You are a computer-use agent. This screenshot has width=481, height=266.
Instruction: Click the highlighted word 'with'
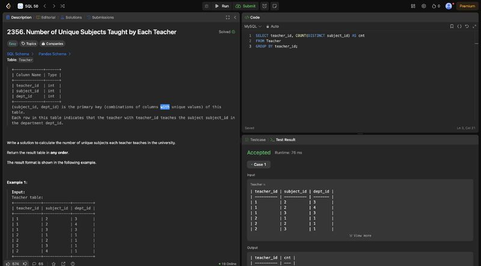click(165, 107)
